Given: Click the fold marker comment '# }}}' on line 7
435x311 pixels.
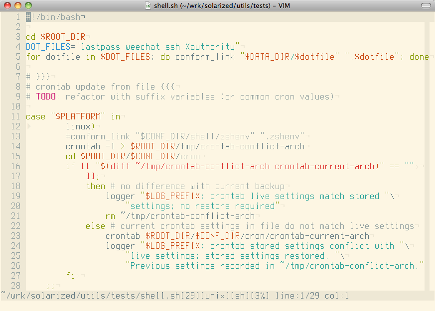Looking at the screenshot, I should coord(38,77).
